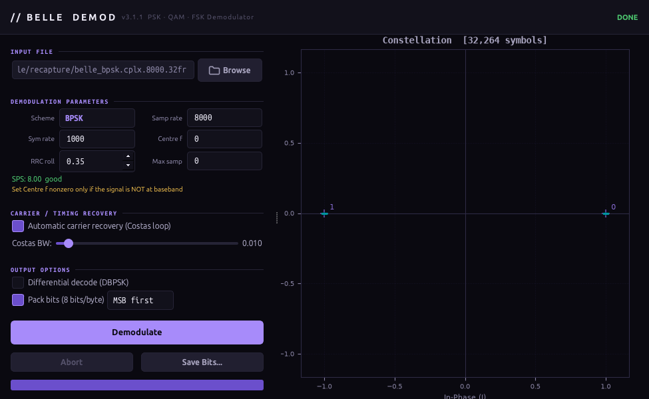Click the progress bar below Abort

coord(137,385)
